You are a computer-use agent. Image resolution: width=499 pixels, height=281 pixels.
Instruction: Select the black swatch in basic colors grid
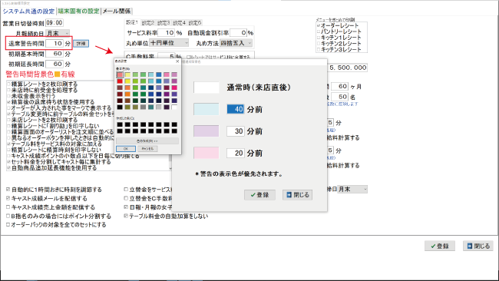click(120, 107)
